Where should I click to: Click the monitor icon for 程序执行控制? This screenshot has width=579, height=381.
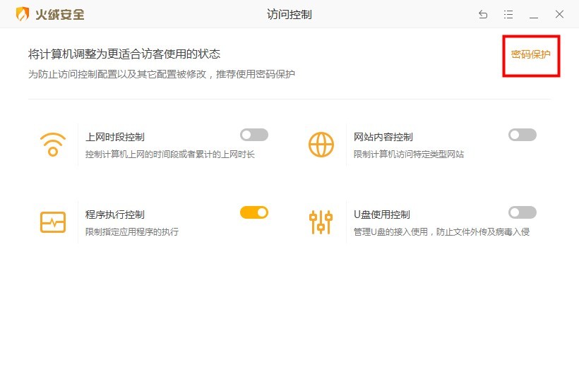[x=53, y=222]
